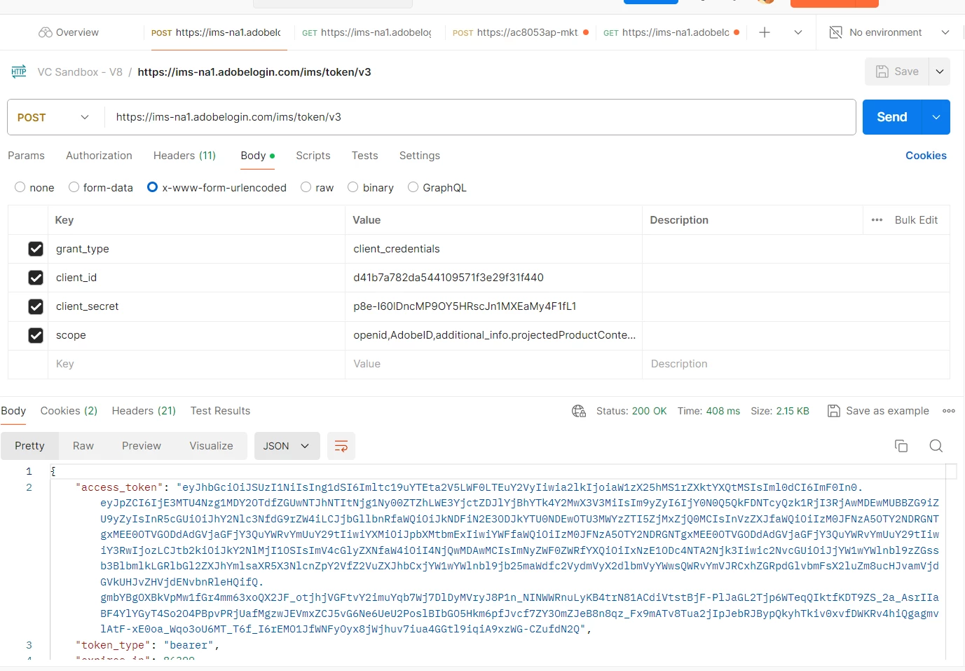Click the network globe icon
This screenshot has width=965, height=671.
coord(579,411)
